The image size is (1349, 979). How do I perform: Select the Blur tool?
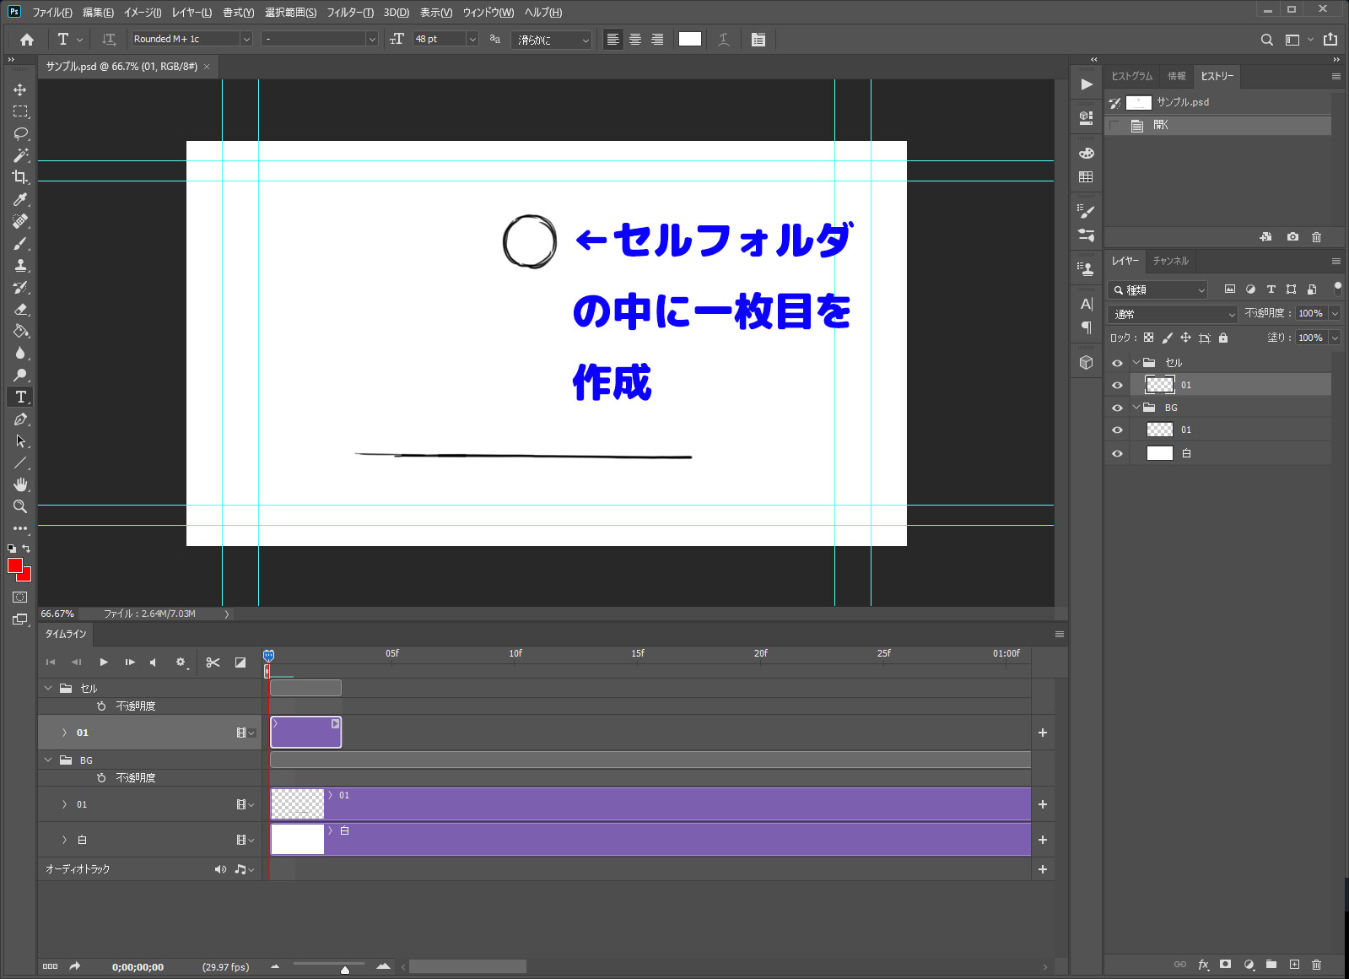pos(20,353)
